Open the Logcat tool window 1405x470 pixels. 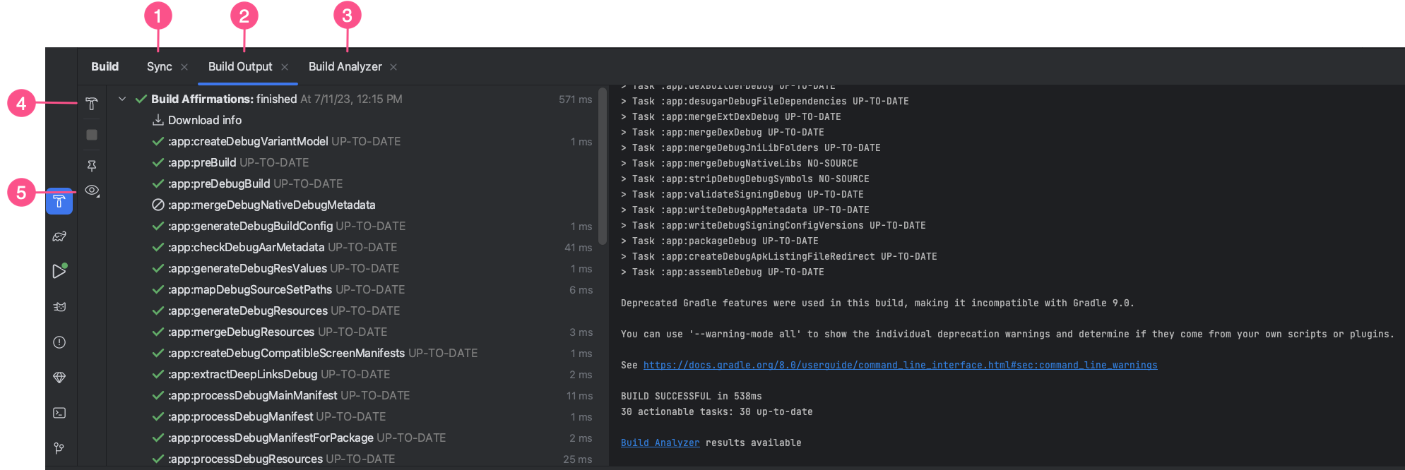pyautogui.click(x=59, y=307)
